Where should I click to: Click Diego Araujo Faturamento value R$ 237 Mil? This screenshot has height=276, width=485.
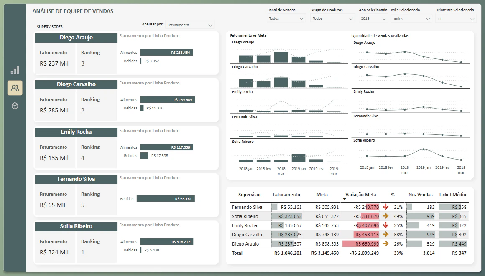tap(54, 63)
